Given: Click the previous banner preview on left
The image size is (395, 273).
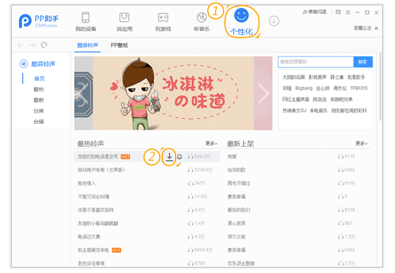Looking at the screenshot, I should point(84,93).
